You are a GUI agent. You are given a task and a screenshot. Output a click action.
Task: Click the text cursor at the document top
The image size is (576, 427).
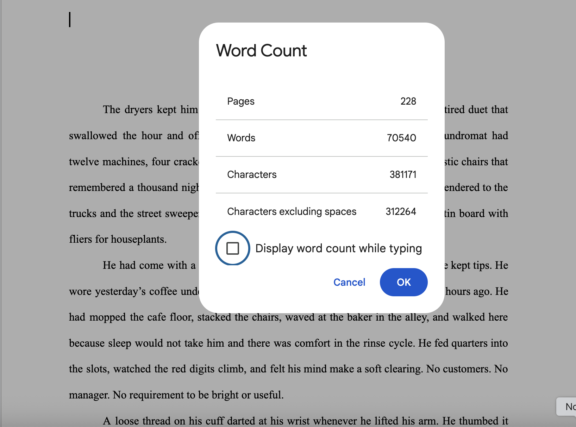pos(70,20)
